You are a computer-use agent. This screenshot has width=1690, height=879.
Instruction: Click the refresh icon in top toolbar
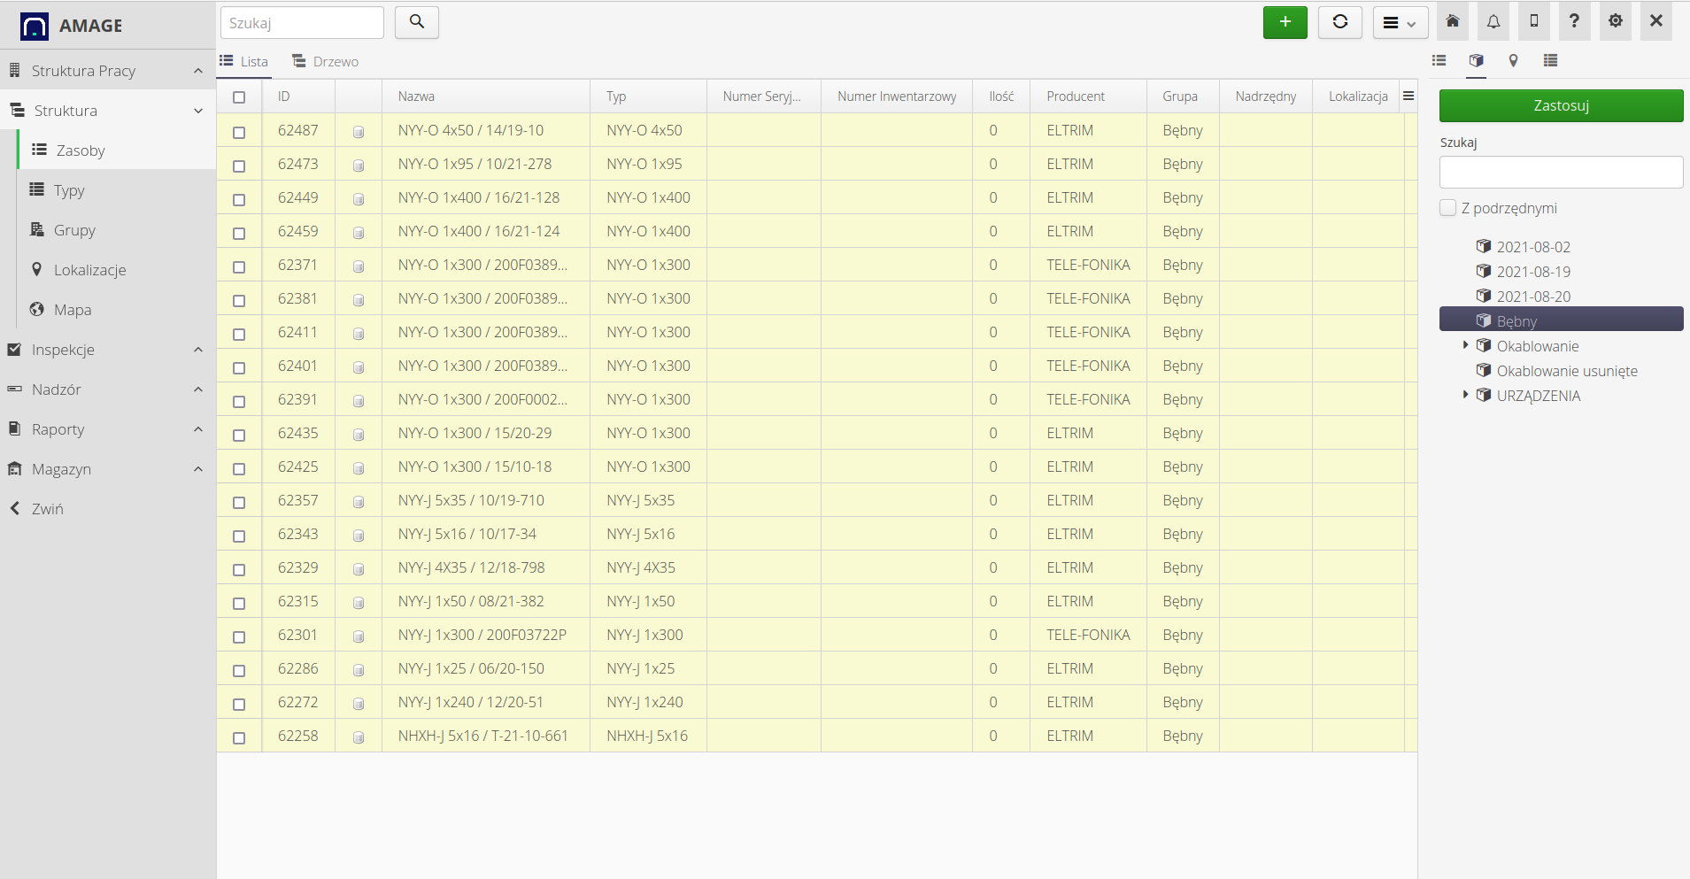[x=1339, y=22]
